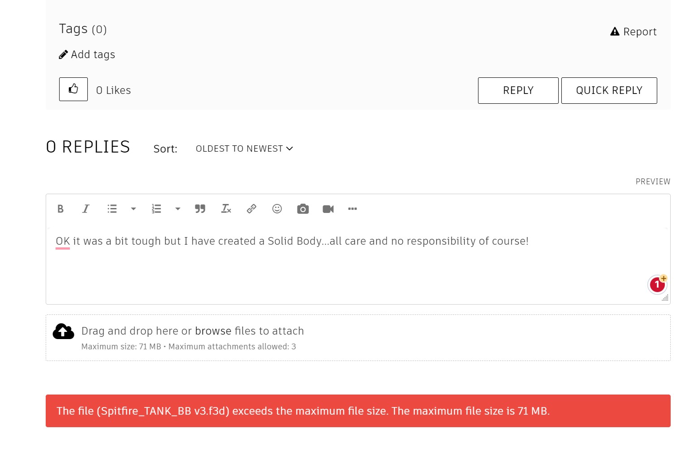Toggle italic text formatting
The width and height of the screenshot is (698, 450).
tap(86, 209)
